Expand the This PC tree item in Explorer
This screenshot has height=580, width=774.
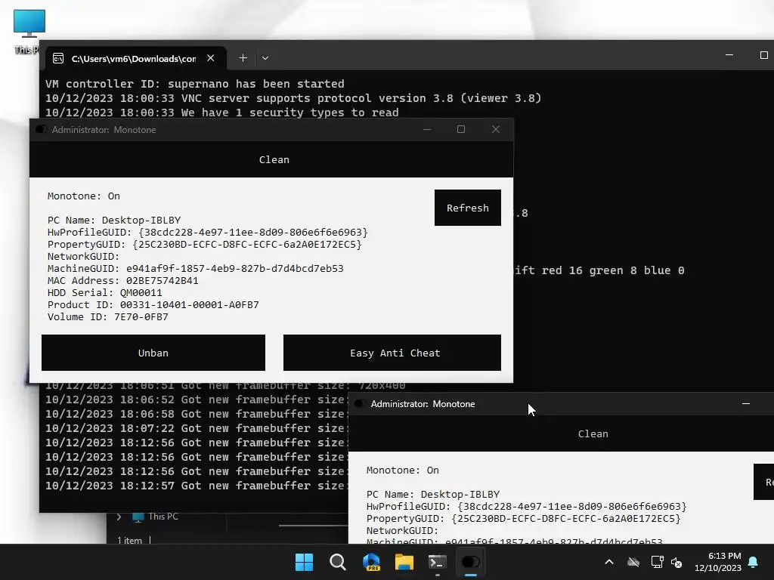[119, 517]
